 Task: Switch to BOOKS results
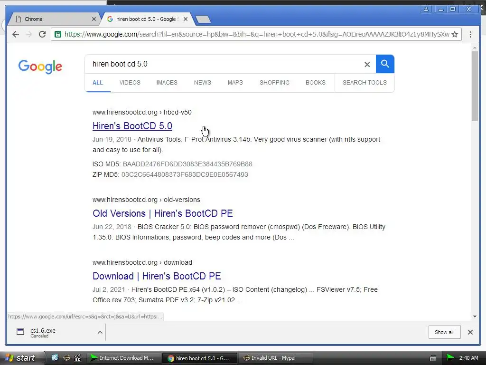click(316, 83)
